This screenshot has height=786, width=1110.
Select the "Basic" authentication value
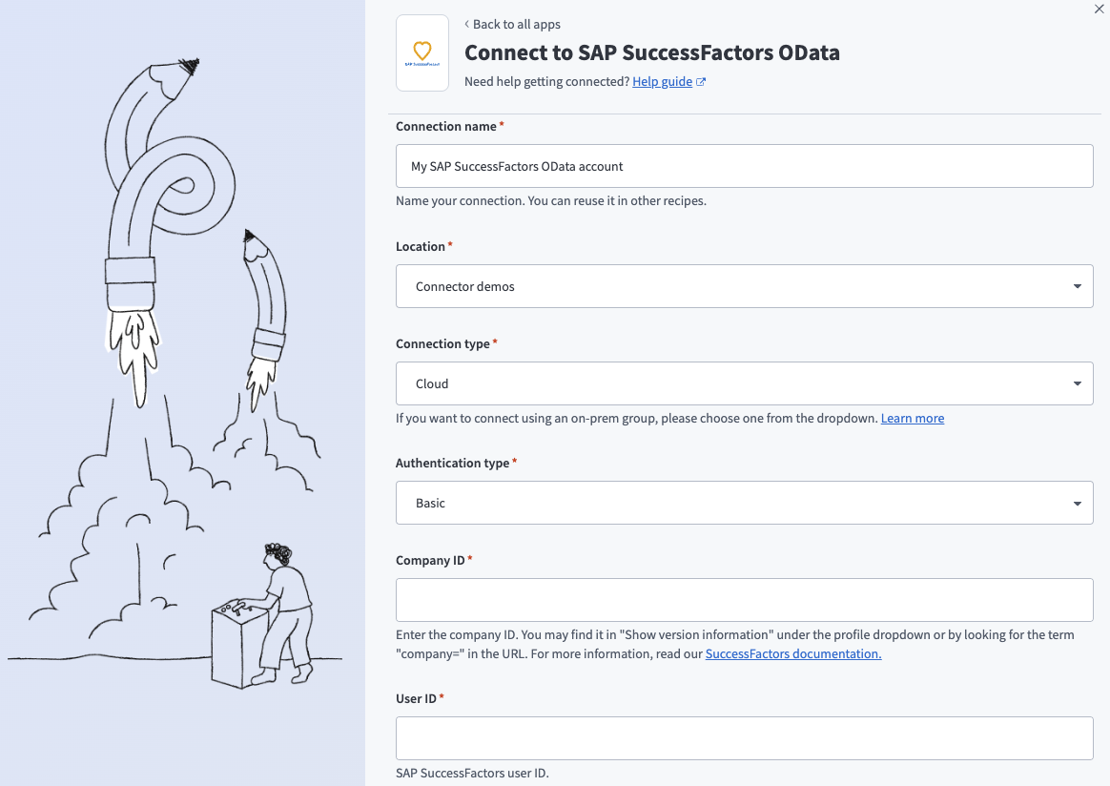coord(430,502)
